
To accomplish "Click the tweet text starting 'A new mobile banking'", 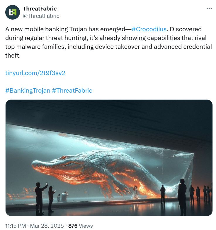I will point(109,42).
